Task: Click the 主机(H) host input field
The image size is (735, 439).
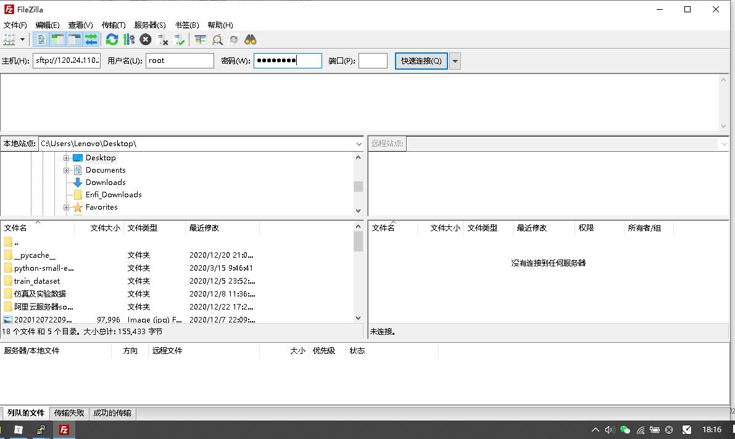Action: pyautogui.click(x=67, y=60)
